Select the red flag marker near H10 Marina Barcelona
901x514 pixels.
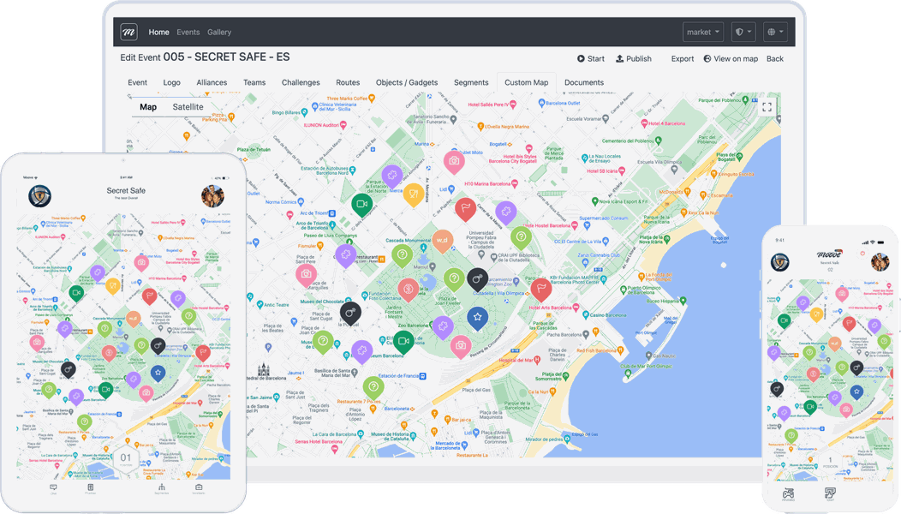point(465,208)
